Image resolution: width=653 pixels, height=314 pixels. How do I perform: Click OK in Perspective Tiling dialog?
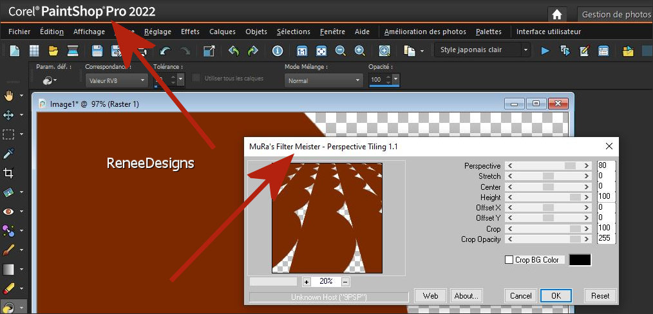tap(556, 296)
